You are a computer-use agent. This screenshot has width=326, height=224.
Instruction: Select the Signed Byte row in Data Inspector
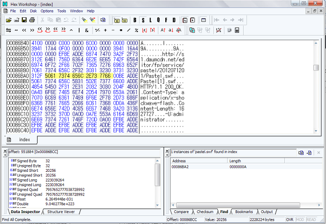pos(81,161)
